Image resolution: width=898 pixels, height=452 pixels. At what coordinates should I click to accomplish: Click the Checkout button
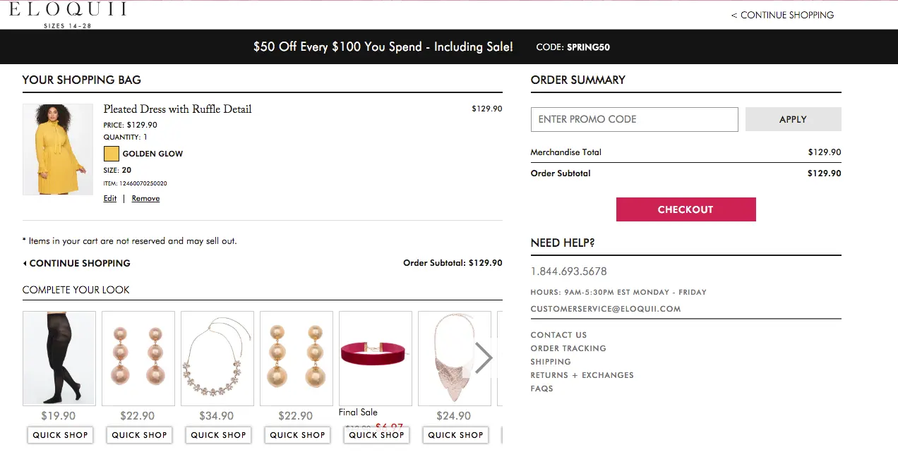686,209
